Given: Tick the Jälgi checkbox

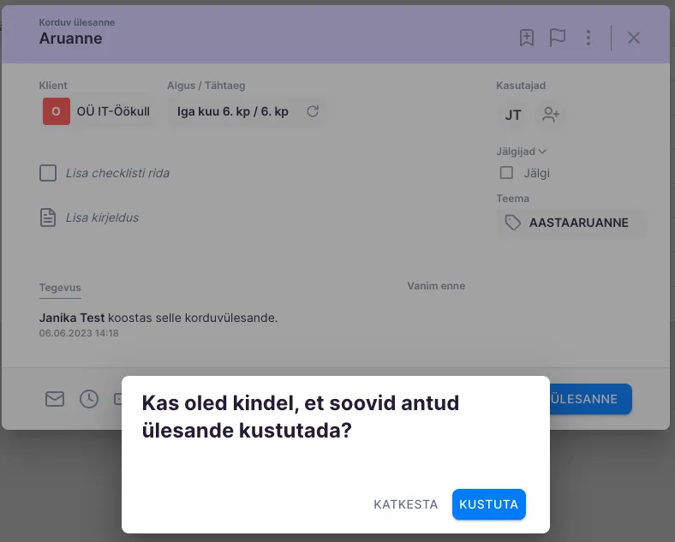Looking at the screenshot, I should pyautogui.click(x=507, y=173).
